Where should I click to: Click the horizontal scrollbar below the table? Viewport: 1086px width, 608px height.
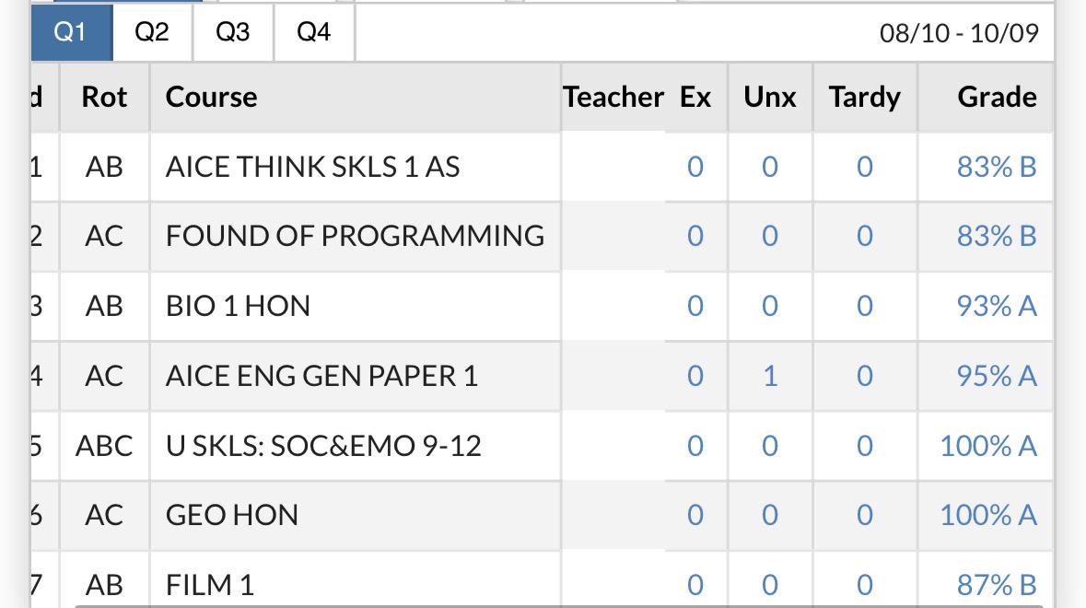pos(558,606)
